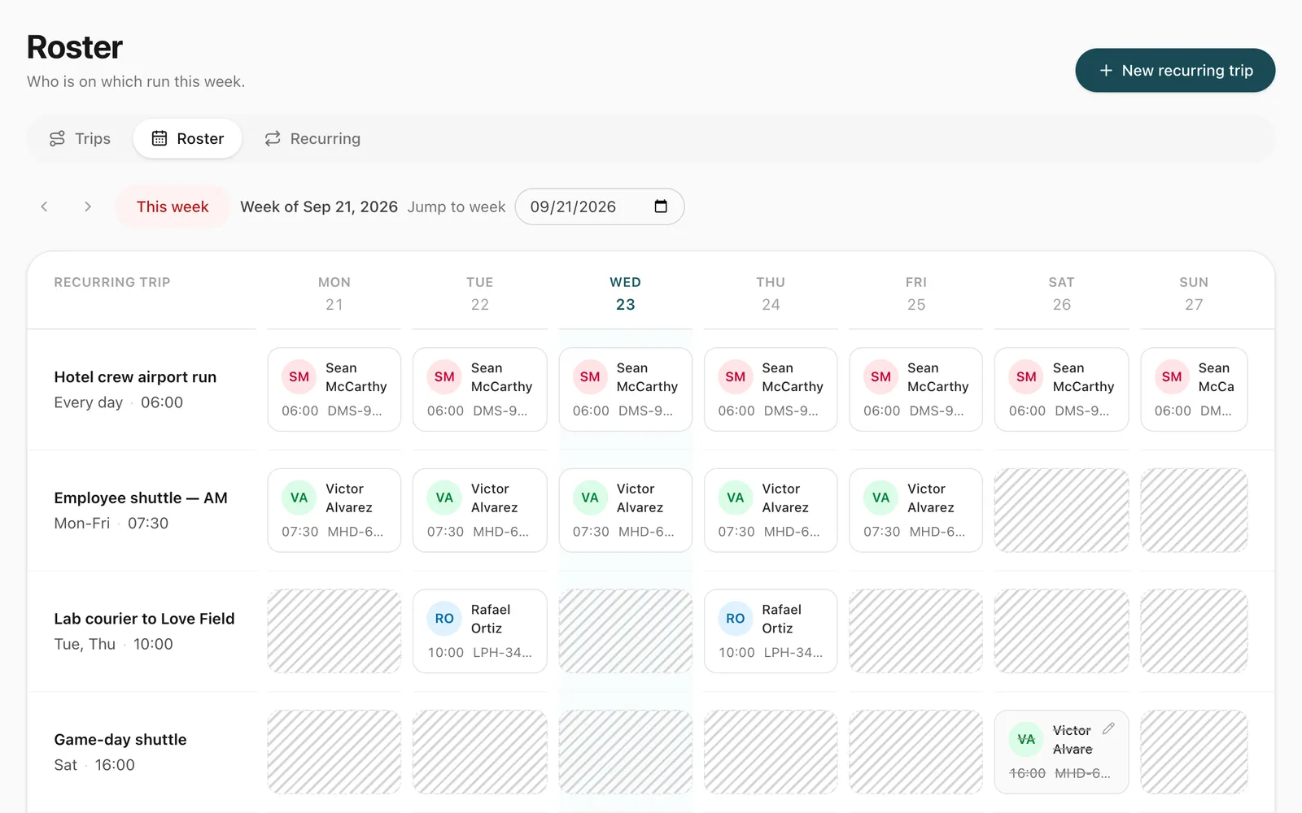Click SM avatar on Sunday Hotel crew run
The height and width of the screenshot is (813, 1302).
(x=1172, y=377)
